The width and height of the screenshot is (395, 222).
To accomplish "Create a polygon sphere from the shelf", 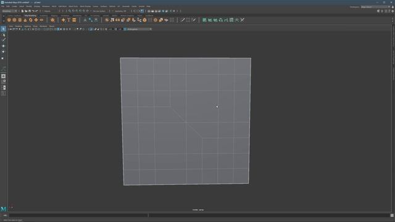I will [9, 20].
